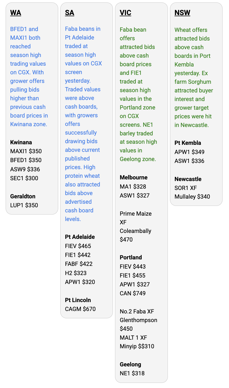Select the CAGM $670 price entry
Image resolution: width=229 pixels, height=388 pixels.
click(80, 309)
